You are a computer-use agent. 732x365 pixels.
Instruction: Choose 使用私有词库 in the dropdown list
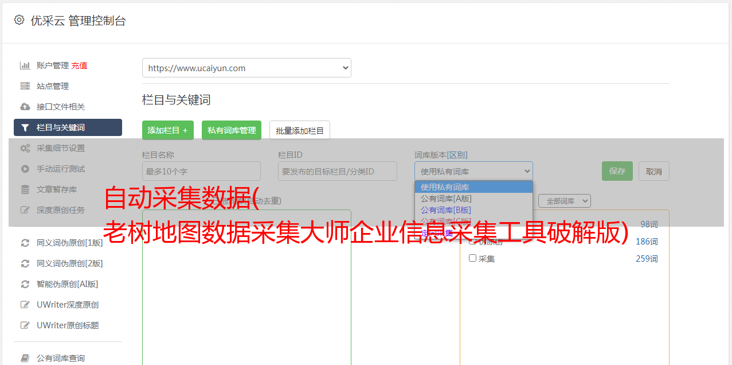click(x=473, y=187)
